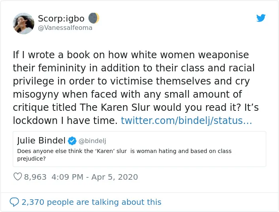Click the Twitter bird logo icon
Image resolution: width=279 pixels, height=212 pixels.
point(261,18)
